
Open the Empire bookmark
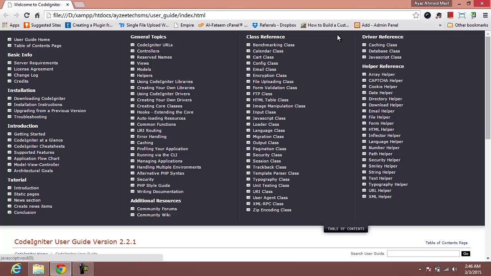click(x=184, y=25)
